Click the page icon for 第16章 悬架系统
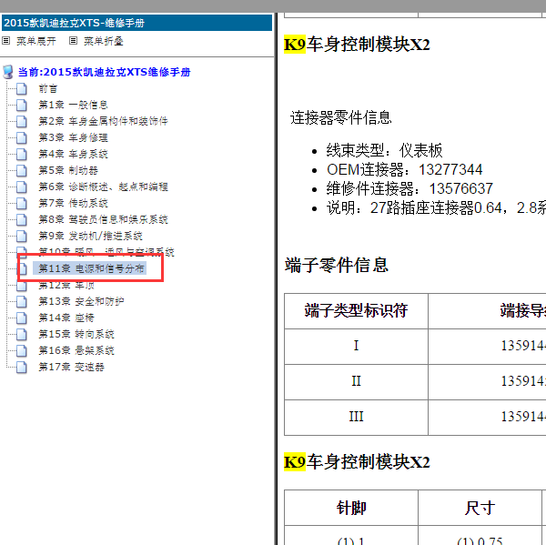Viewport: 546px width, 545px height. (x=22, y=350)
